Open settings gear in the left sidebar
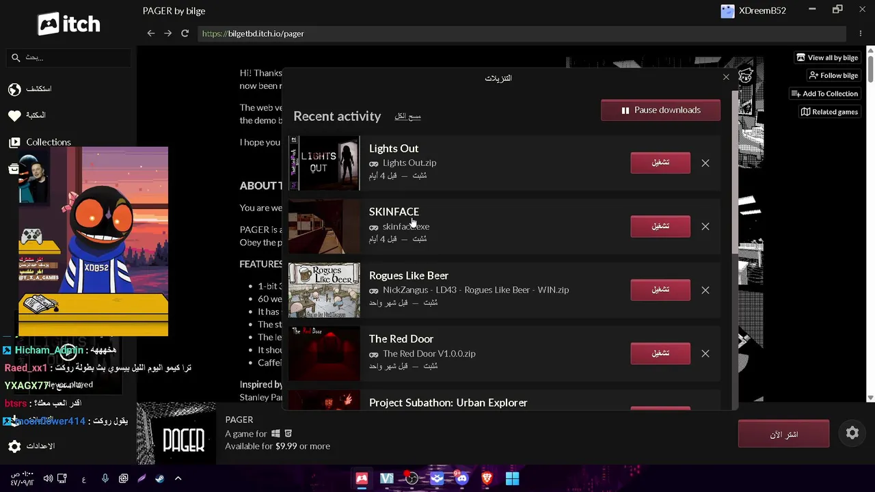This screenshot has height=492, width=875. click(14, 446)
